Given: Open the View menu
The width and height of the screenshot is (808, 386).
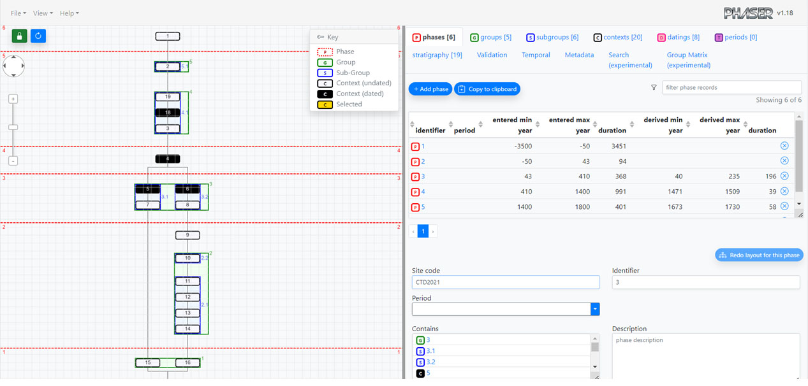Looking at the screenshot, I should [43, 13].
